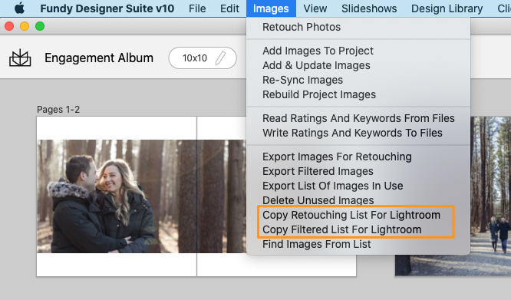511x300 pixels.
Task: Open the Fundy Designer Suite v10 menu
Action: (107, 8)
